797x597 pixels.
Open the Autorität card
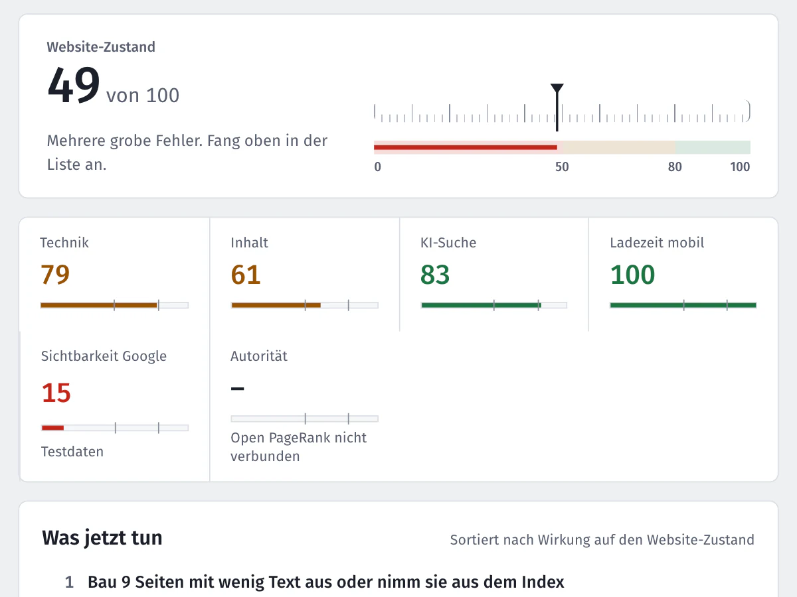305,406
